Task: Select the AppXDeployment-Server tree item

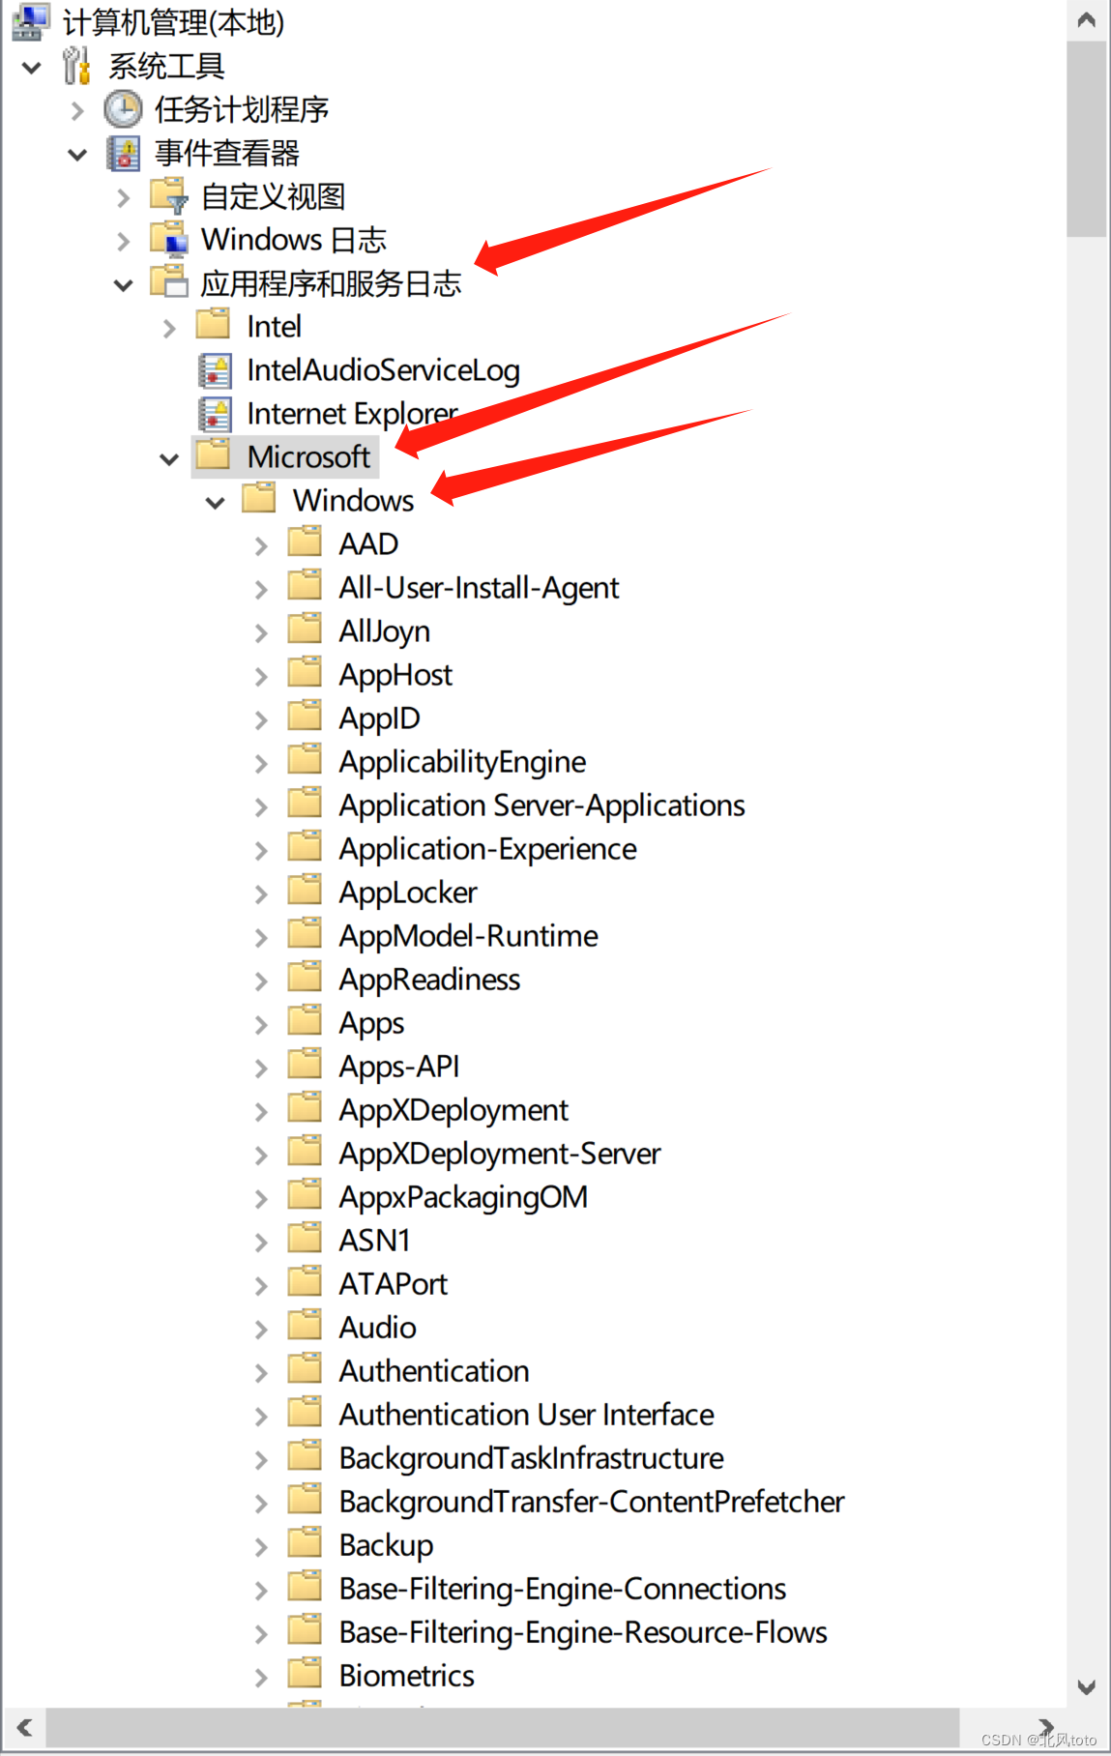Action: [x=500, y=1154]
